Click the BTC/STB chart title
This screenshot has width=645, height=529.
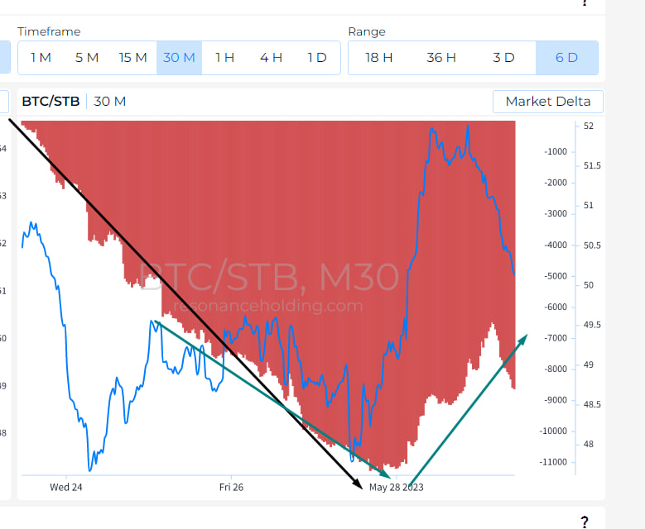51,102
